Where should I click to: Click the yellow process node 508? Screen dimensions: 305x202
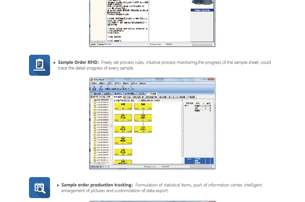(x=123, y=152)
